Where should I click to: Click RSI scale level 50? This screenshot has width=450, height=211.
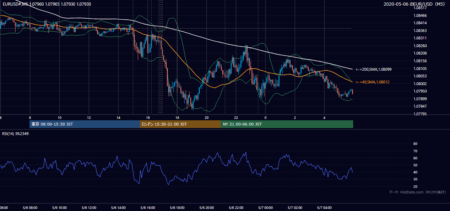[x=415, y=165]
